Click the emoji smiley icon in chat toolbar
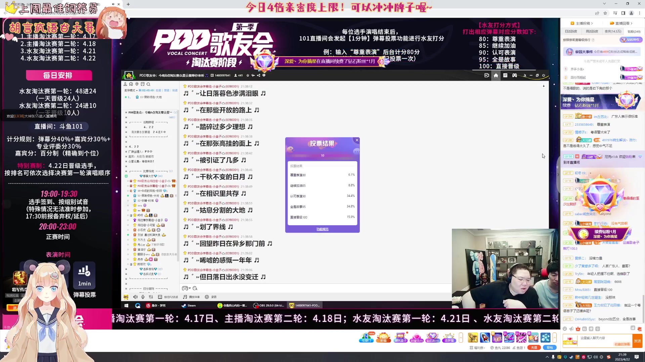 565,329
